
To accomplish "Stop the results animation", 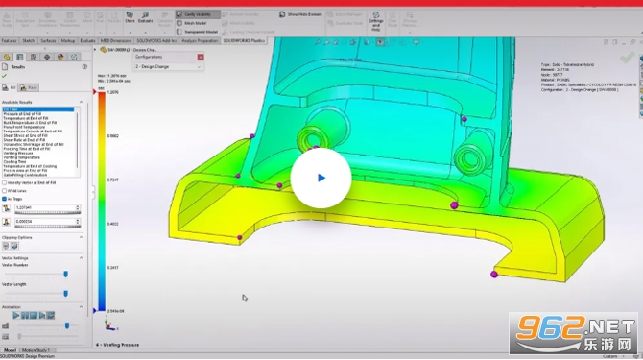I will (x=34, y=315).
